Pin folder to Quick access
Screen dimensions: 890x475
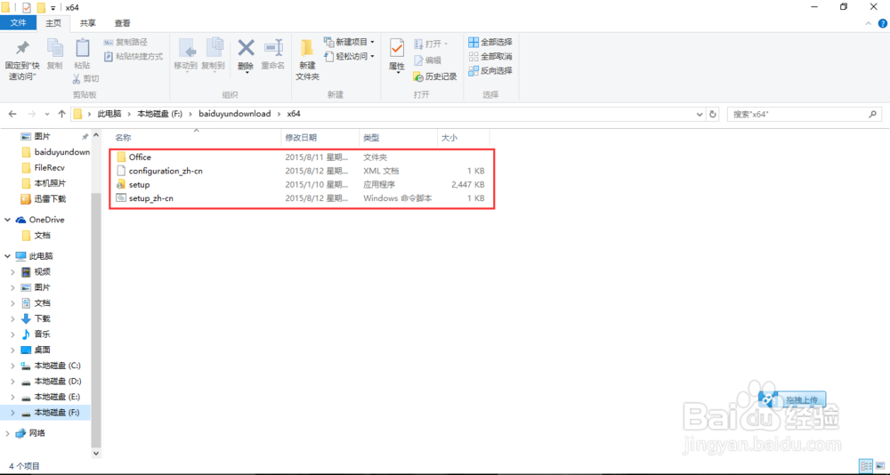coord(22,60)
